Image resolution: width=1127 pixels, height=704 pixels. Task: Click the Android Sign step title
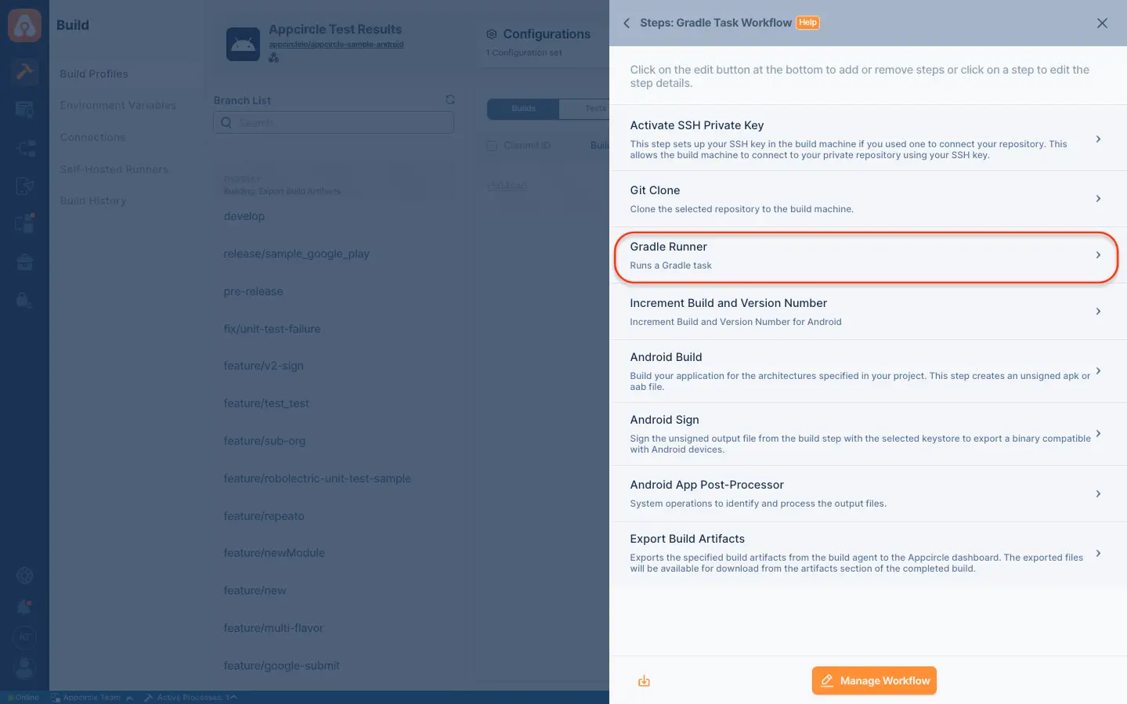point(664,420)
